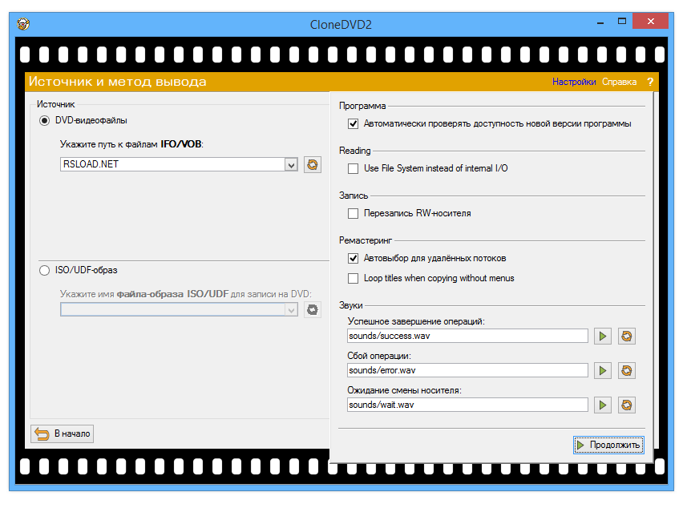The width and height of the screenshot is (691, 508).
Task: Enable Перезапись RW-носителя checkbox
Action: click(353, 214)
